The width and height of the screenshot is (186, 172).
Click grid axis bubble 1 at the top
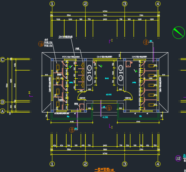(x=52, y=4)
